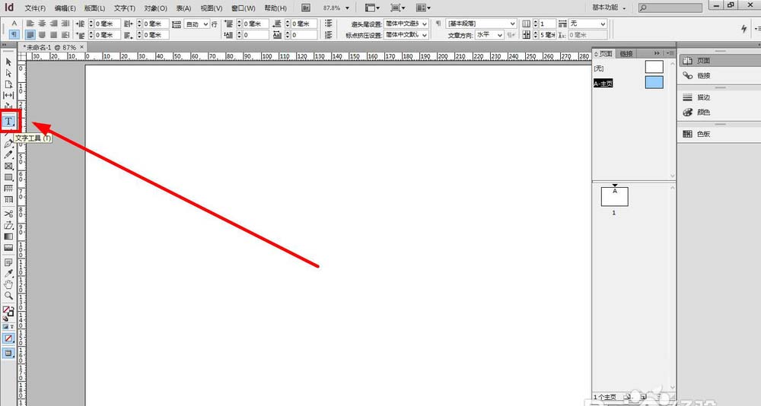Select the Pen tool
The height and width of the screenshot is (406, 761).
tap(8, 144)
